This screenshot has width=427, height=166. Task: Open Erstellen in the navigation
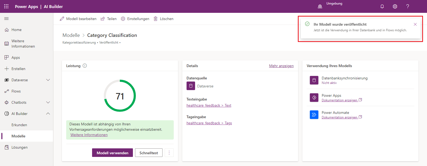pos(27,69)
